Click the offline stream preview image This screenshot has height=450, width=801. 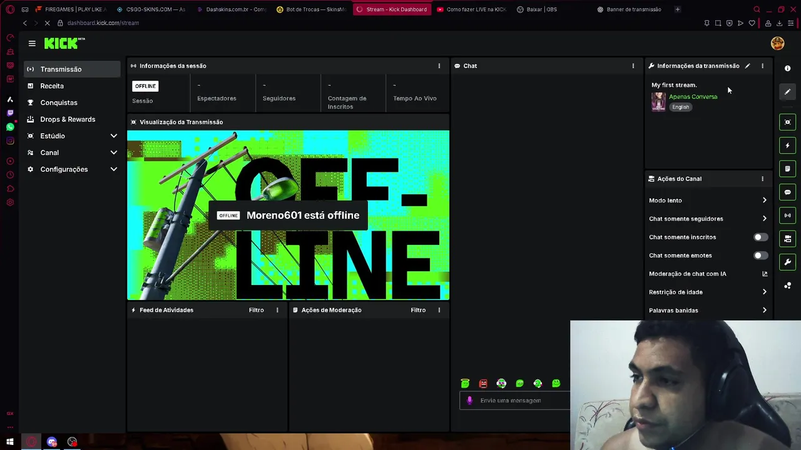coord(288,215)
